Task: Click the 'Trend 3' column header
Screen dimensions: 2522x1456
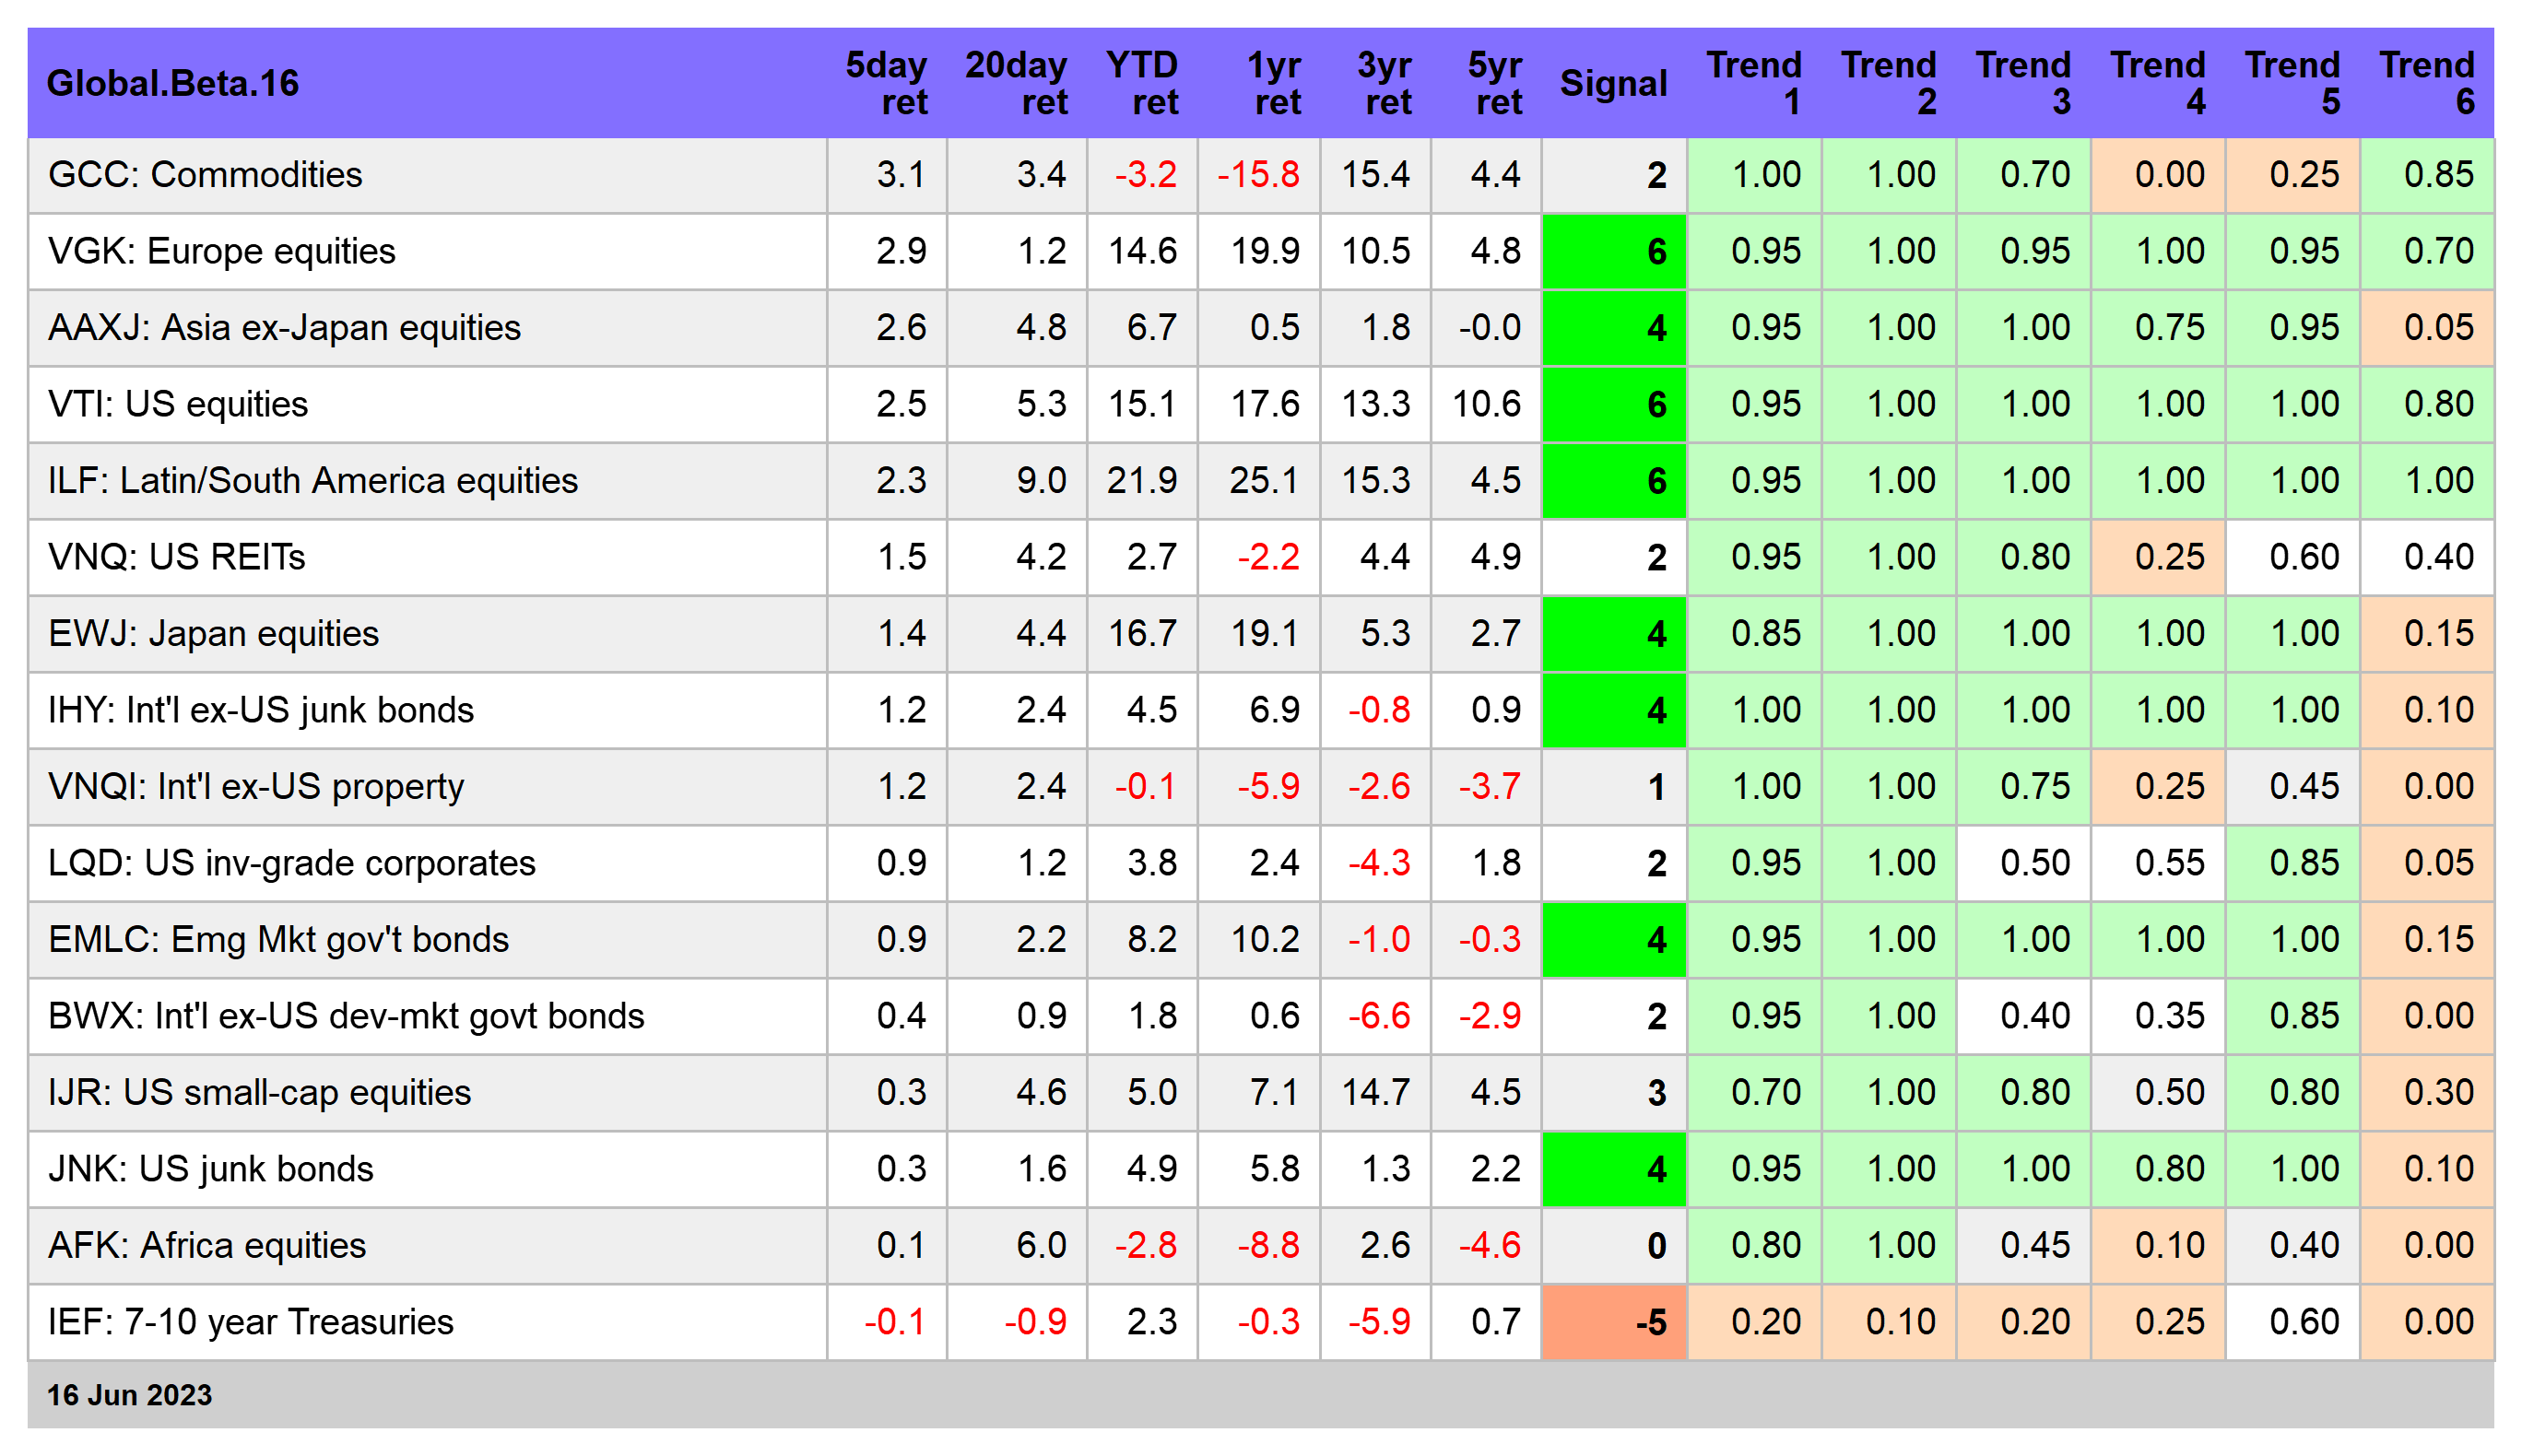Action: pos(2023,84)
